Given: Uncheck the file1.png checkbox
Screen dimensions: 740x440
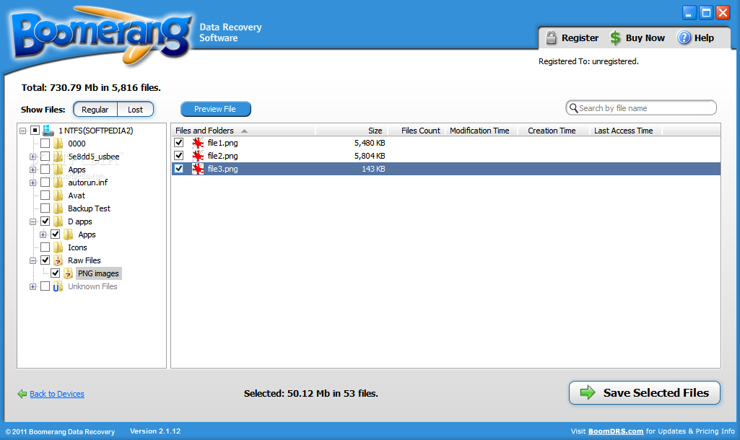Looking at the screenshot, I should point(179,142).
